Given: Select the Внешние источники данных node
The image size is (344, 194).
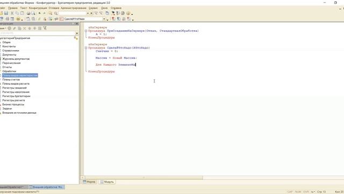Looking at the screenshot, I should click(19, 113).
